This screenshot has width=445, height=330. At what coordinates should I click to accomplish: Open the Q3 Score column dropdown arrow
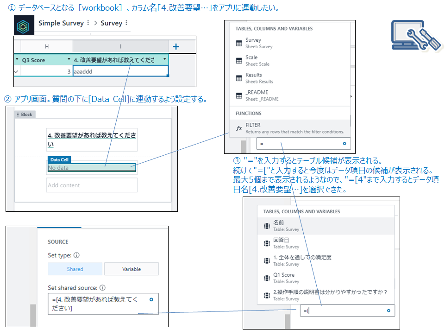(x=69, y=59)
